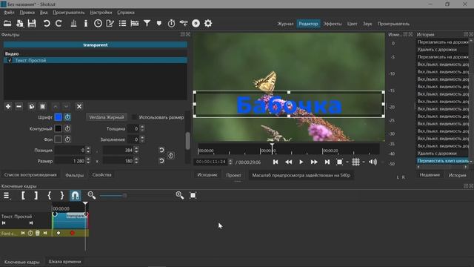Undo the last action
This screenshot has width=474, height=267.
pos(47,23)
